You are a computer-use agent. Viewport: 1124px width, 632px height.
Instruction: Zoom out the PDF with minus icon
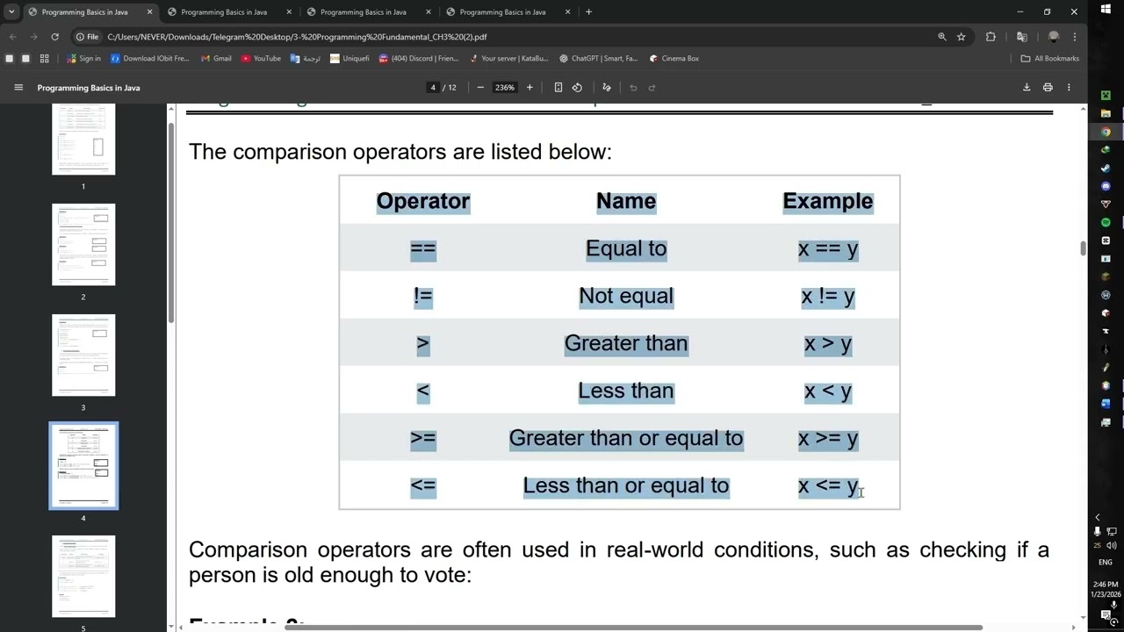tap(480, 88)
